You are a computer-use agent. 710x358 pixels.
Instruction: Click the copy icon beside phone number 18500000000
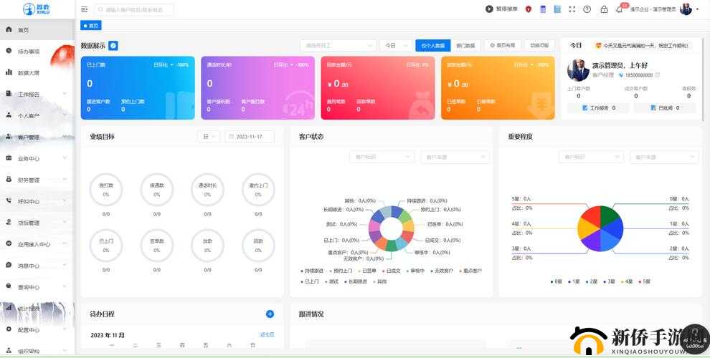pyautogui.click(x=658, y=75)
